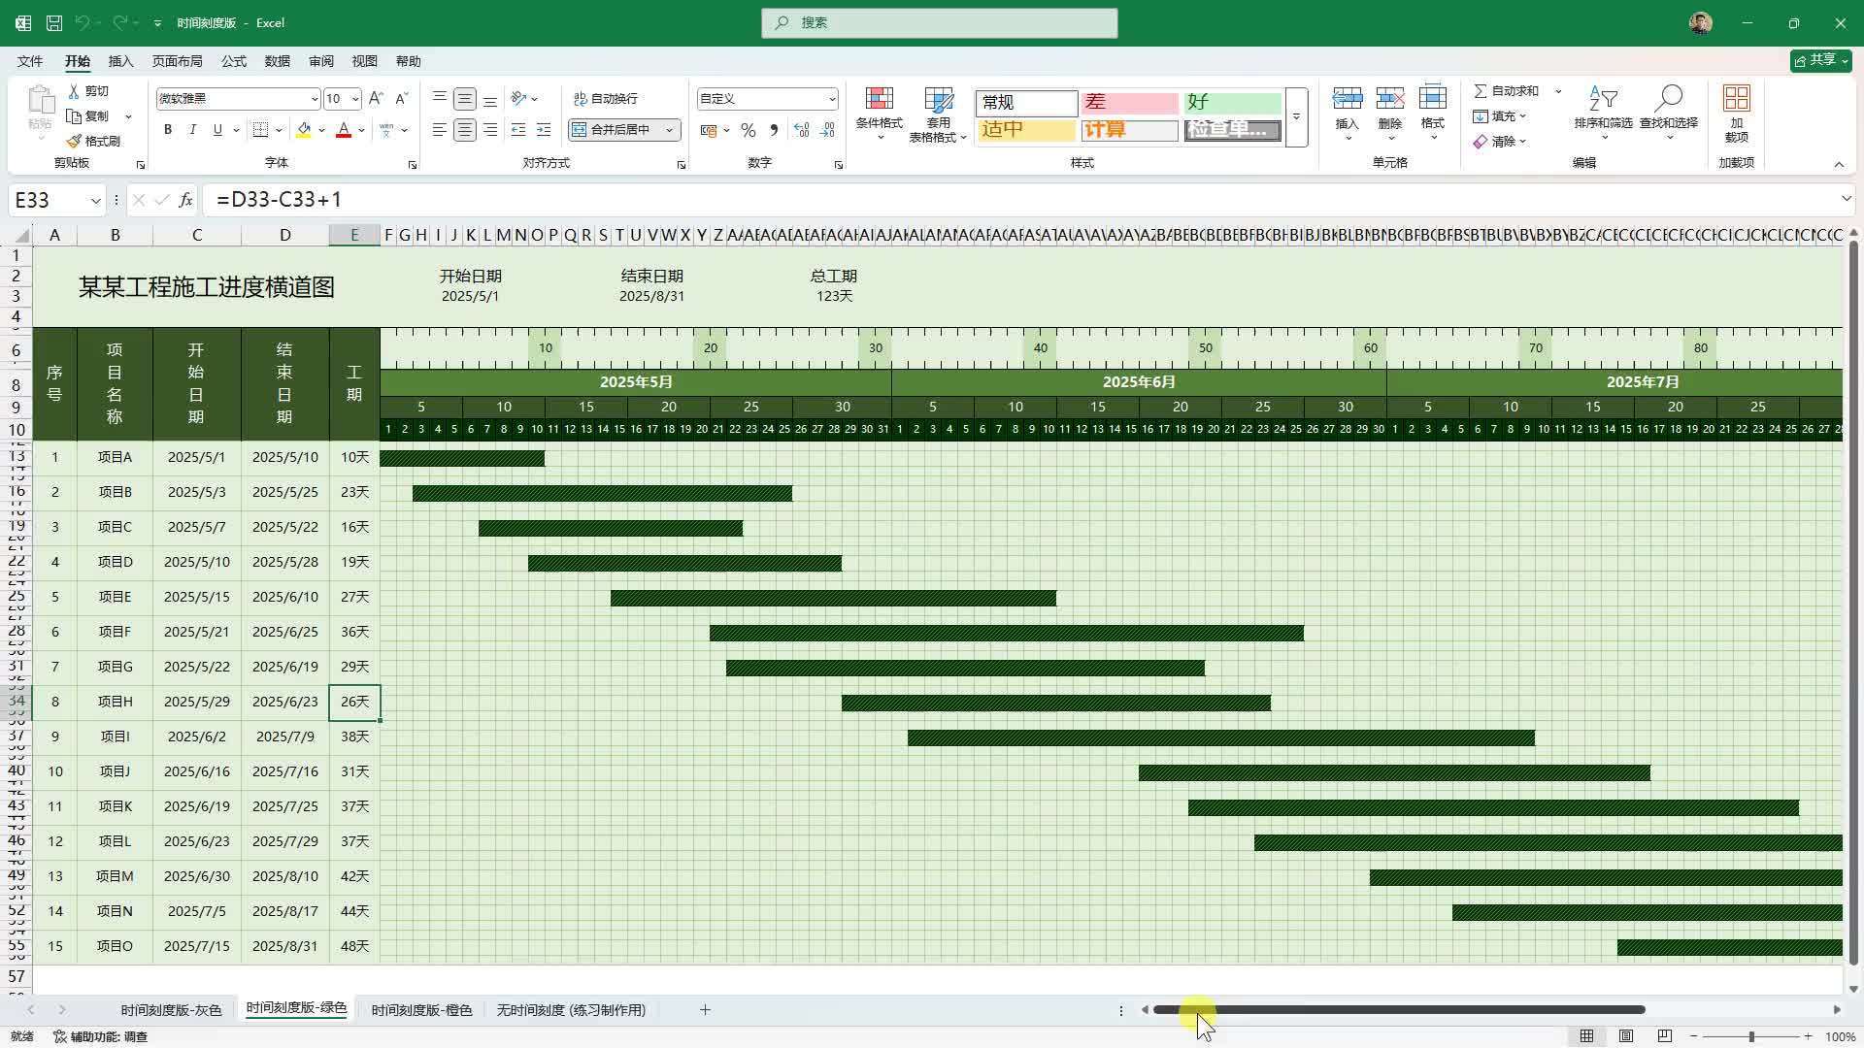Click the Insert Function fx icon
The width and height of the screenshot is (1864, 1048).
(x=185, y=200)
